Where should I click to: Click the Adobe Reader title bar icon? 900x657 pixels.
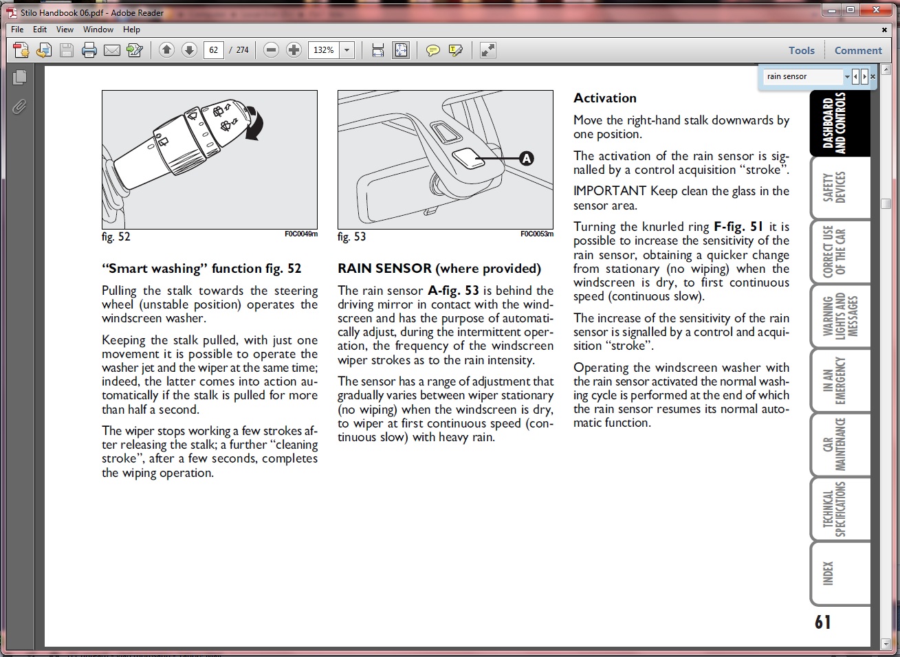click(12, 12)
